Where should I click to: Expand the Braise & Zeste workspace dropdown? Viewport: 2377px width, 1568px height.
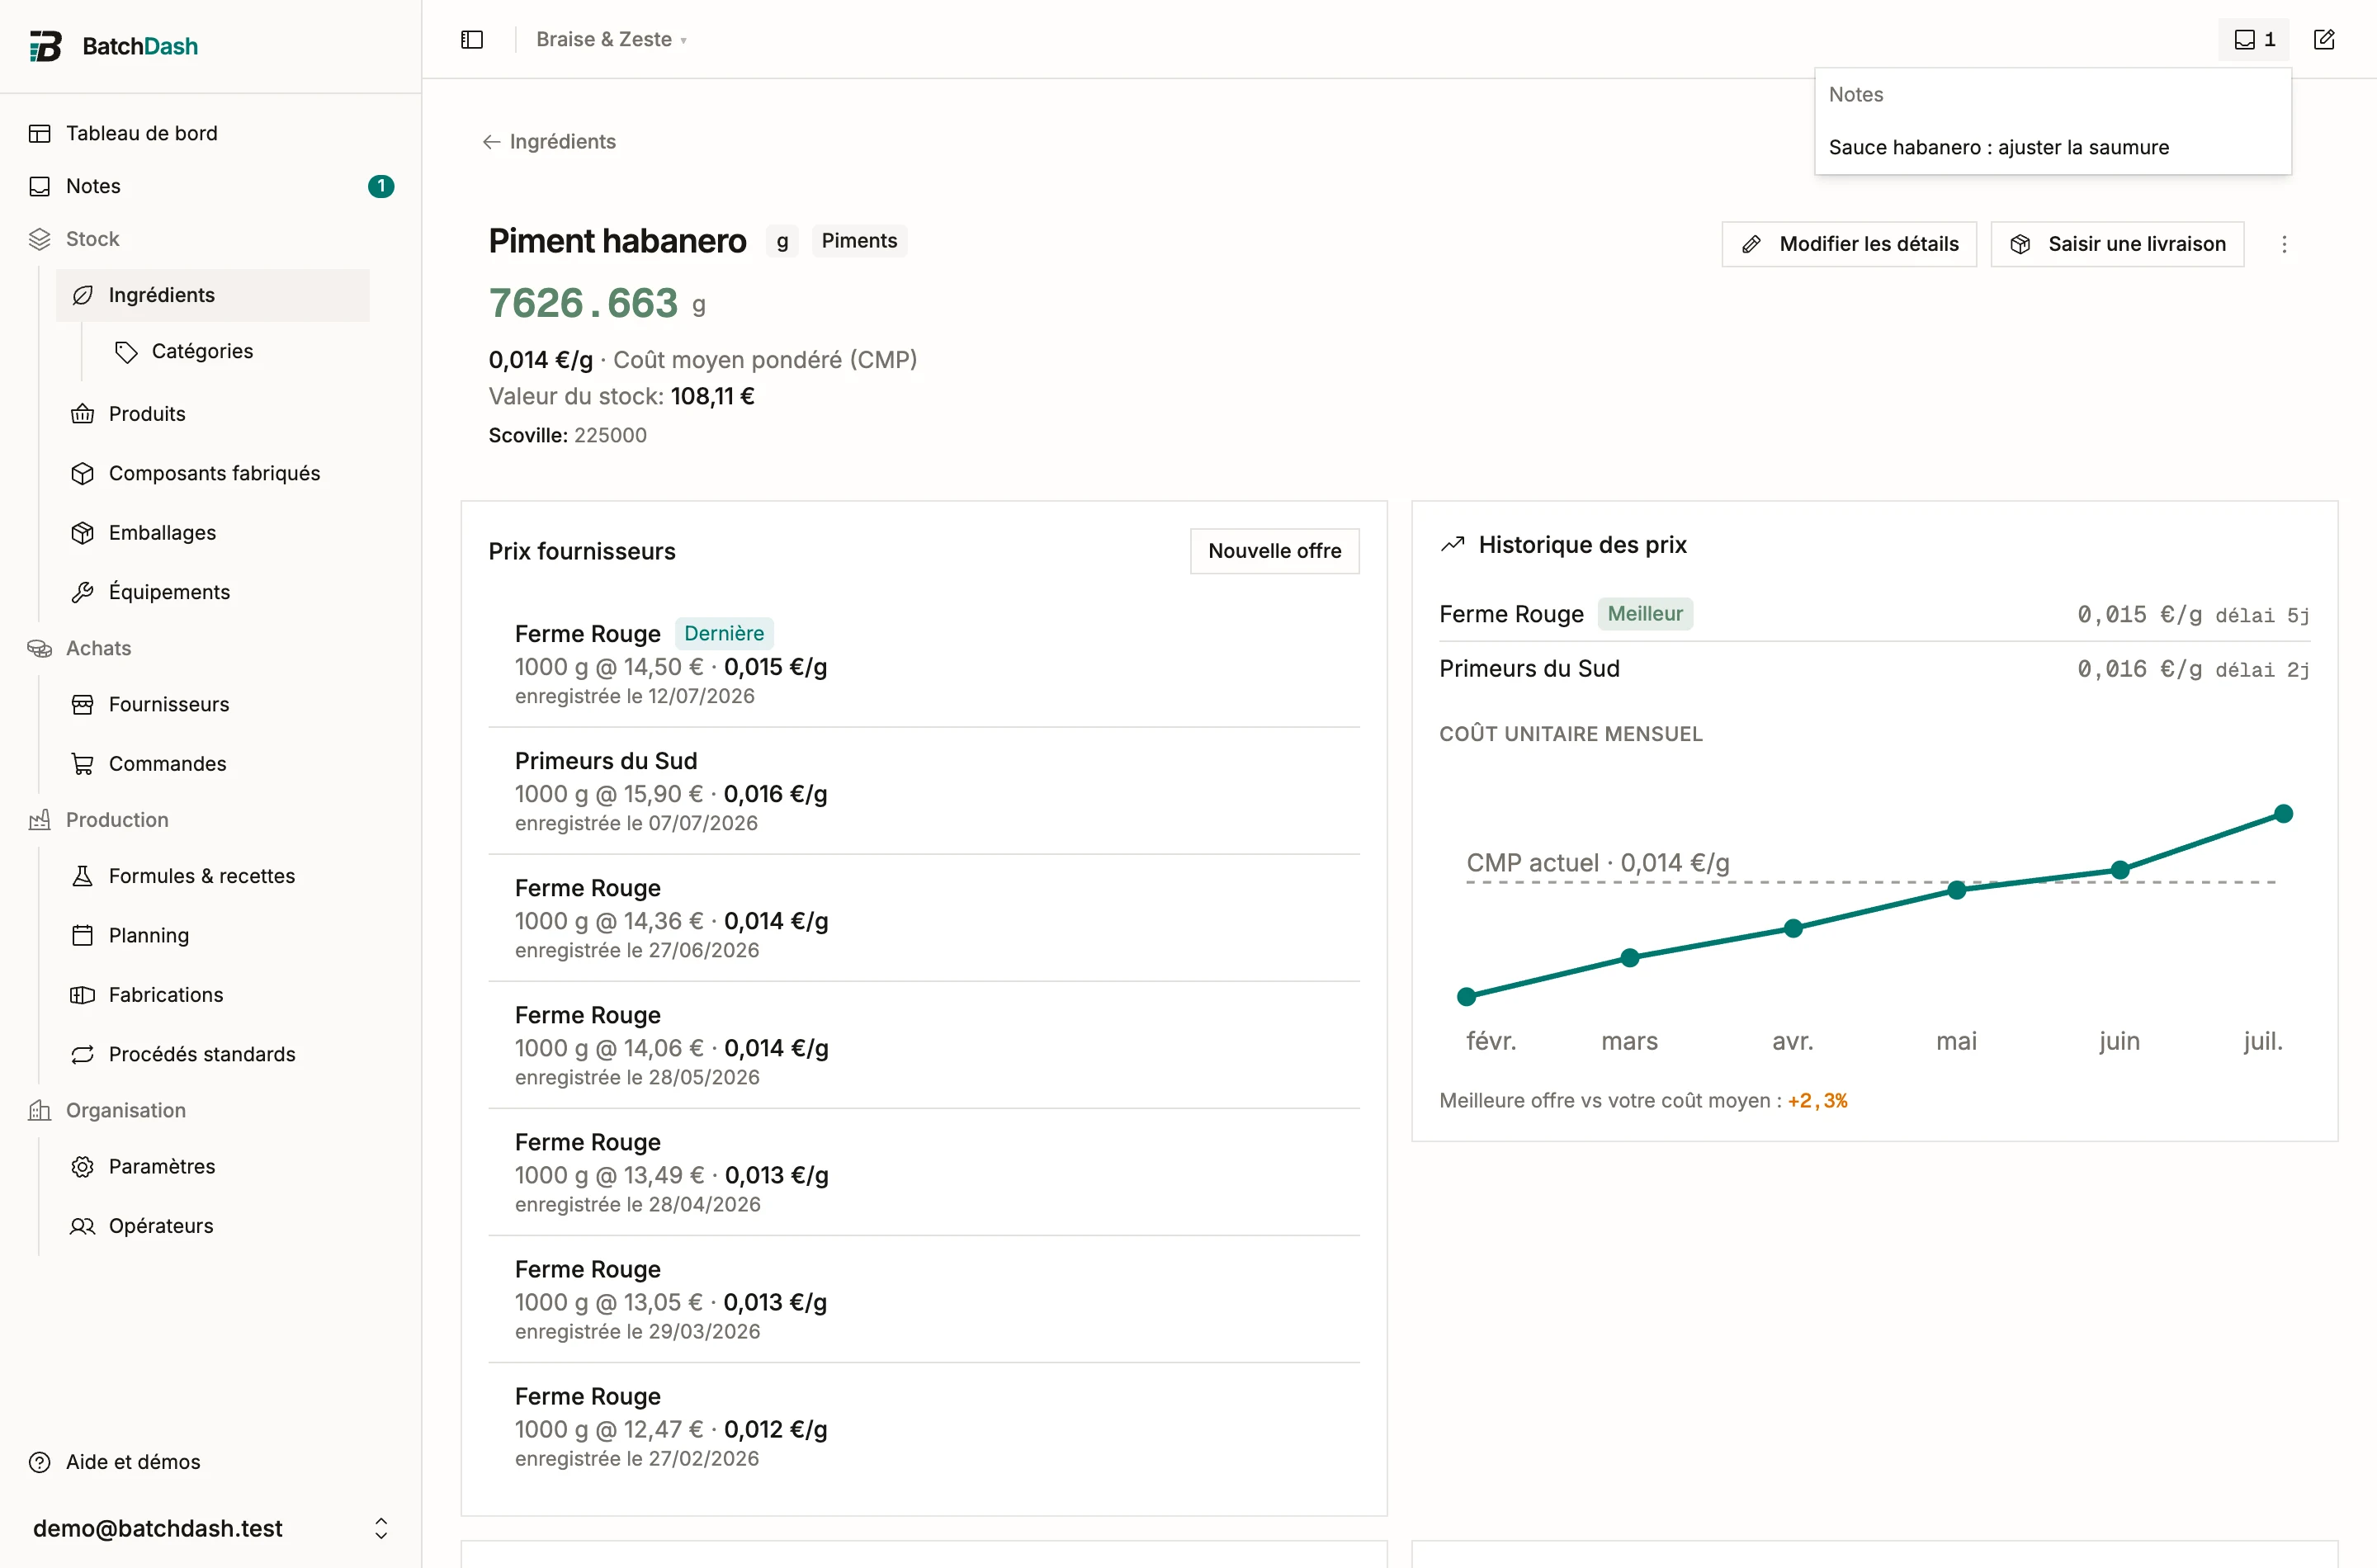click(x=611, y=39)
